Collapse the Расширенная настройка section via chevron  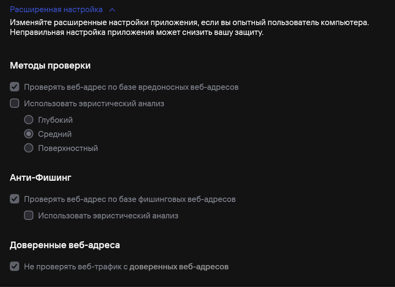[112, 10]
